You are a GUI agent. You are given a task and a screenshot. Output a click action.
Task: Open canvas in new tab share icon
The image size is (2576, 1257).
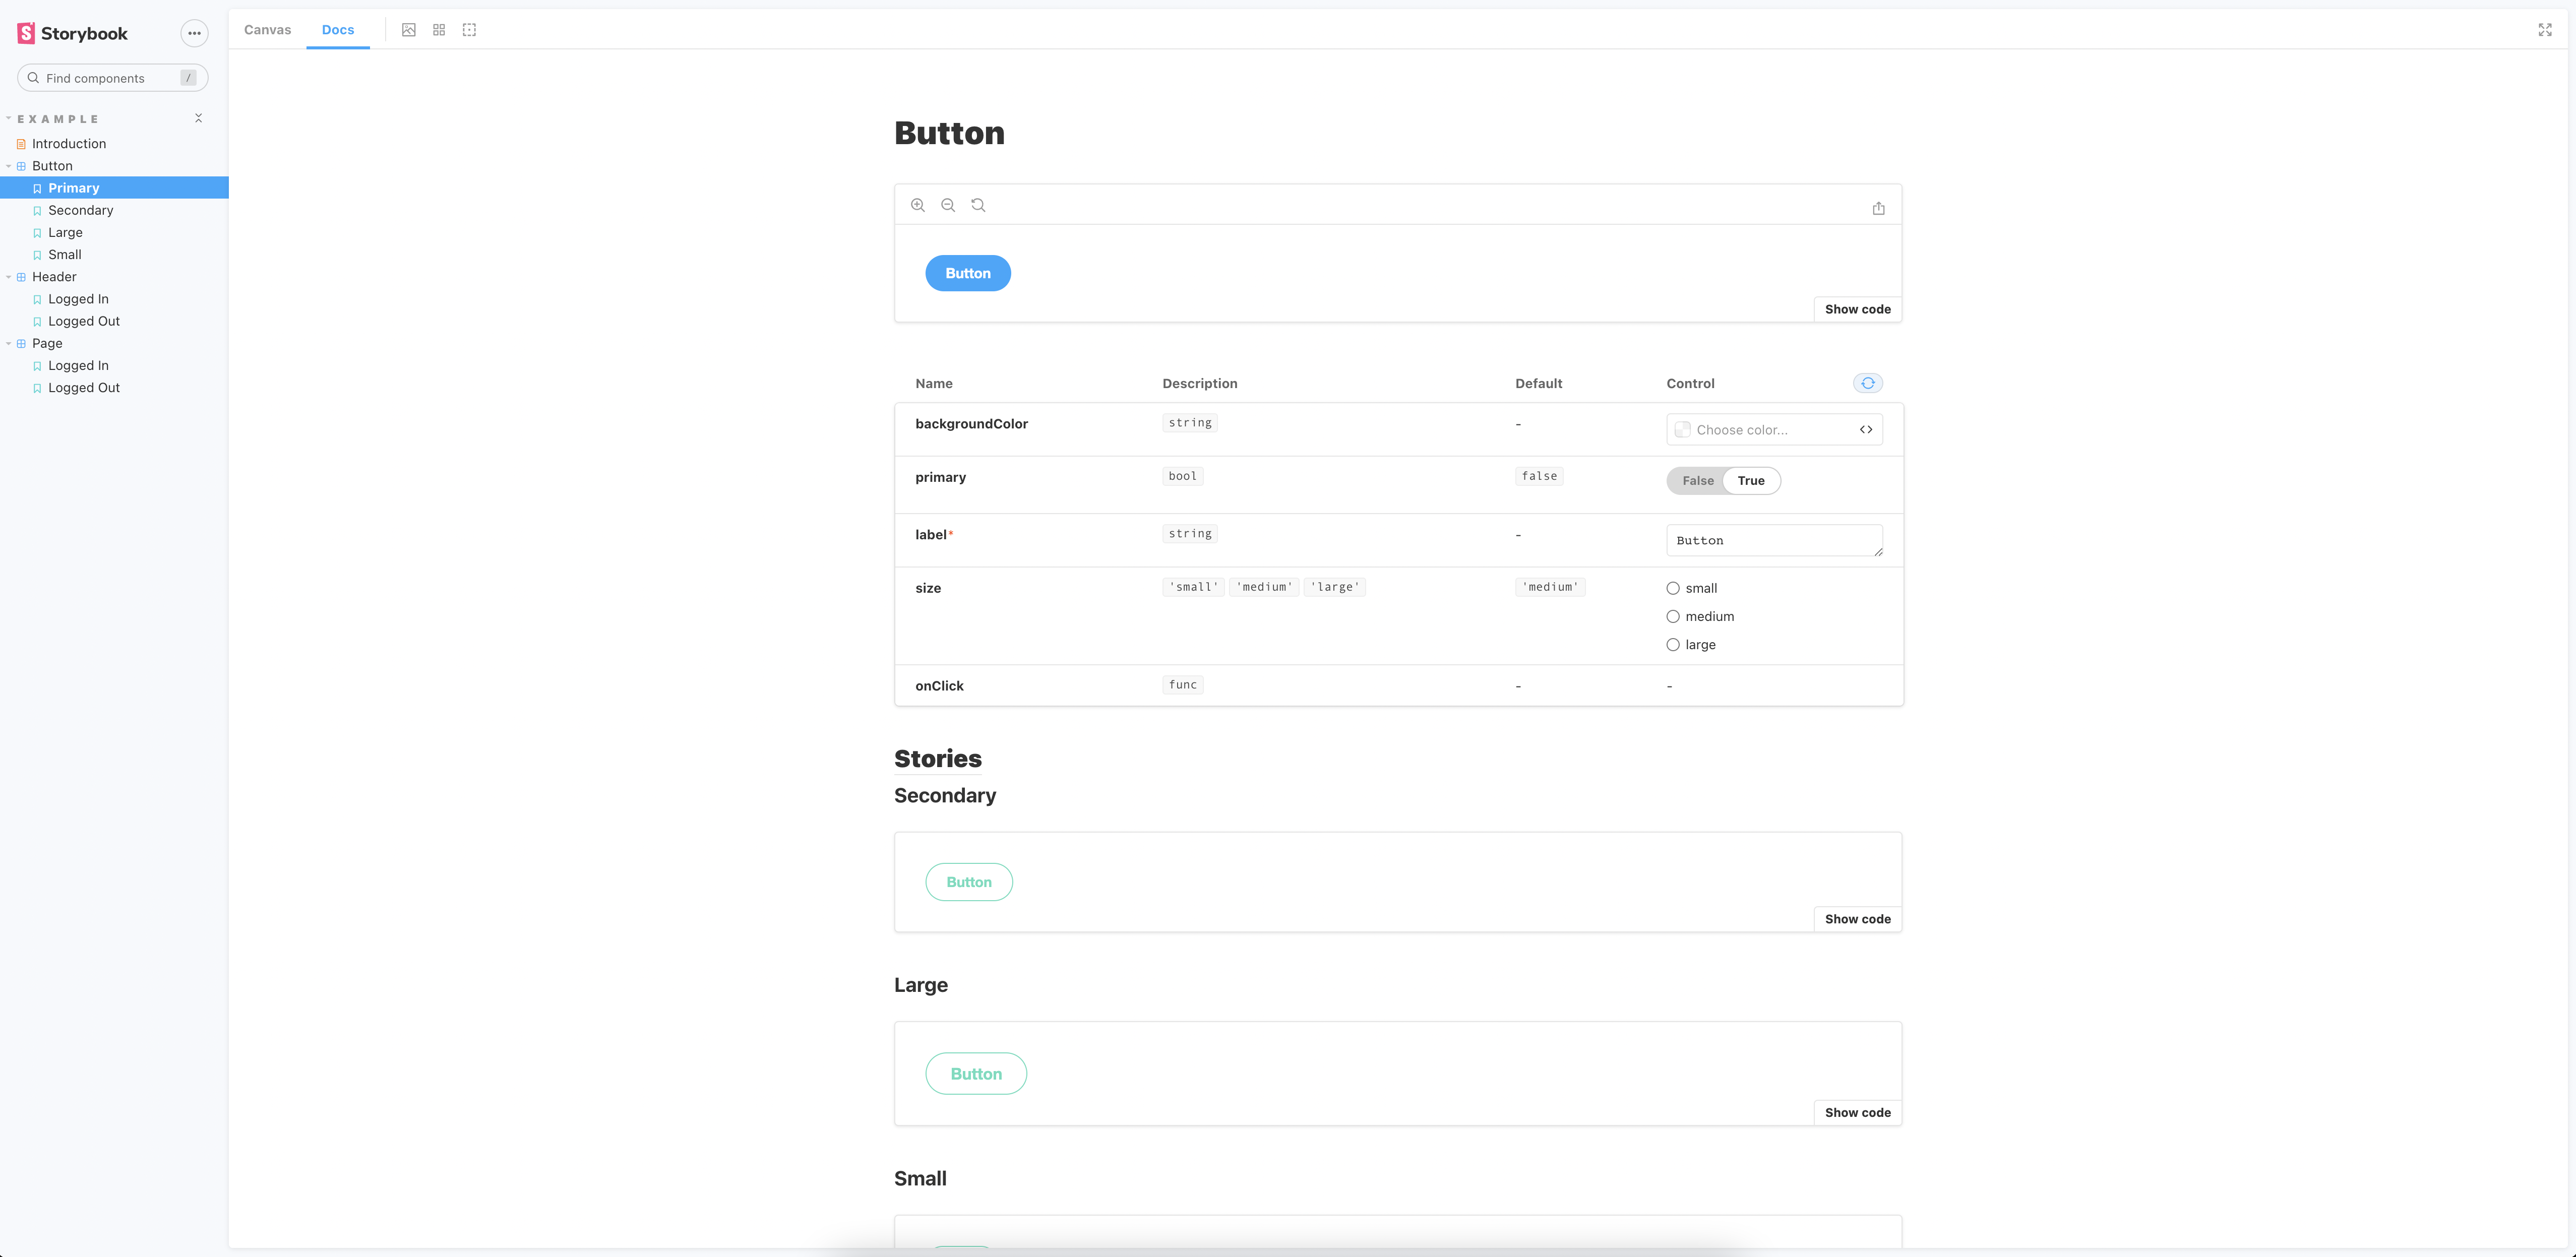coord(1879,208)
